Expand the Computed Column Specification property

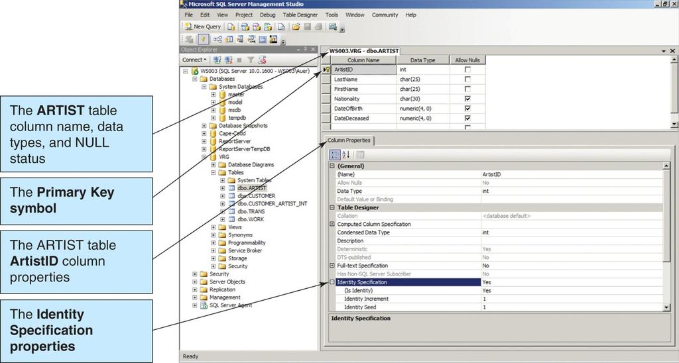[332, 224]
